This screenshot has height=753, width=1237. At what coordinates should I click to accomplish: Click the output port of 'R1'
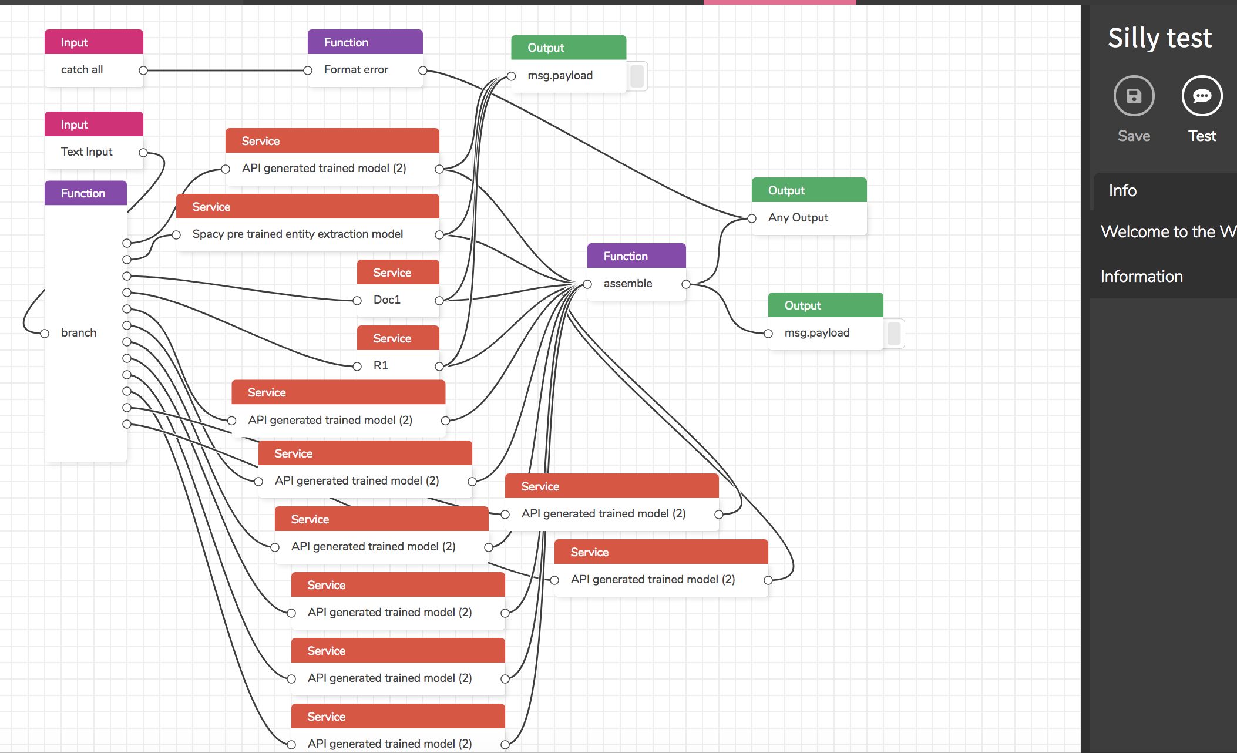(x=439, y=367)
